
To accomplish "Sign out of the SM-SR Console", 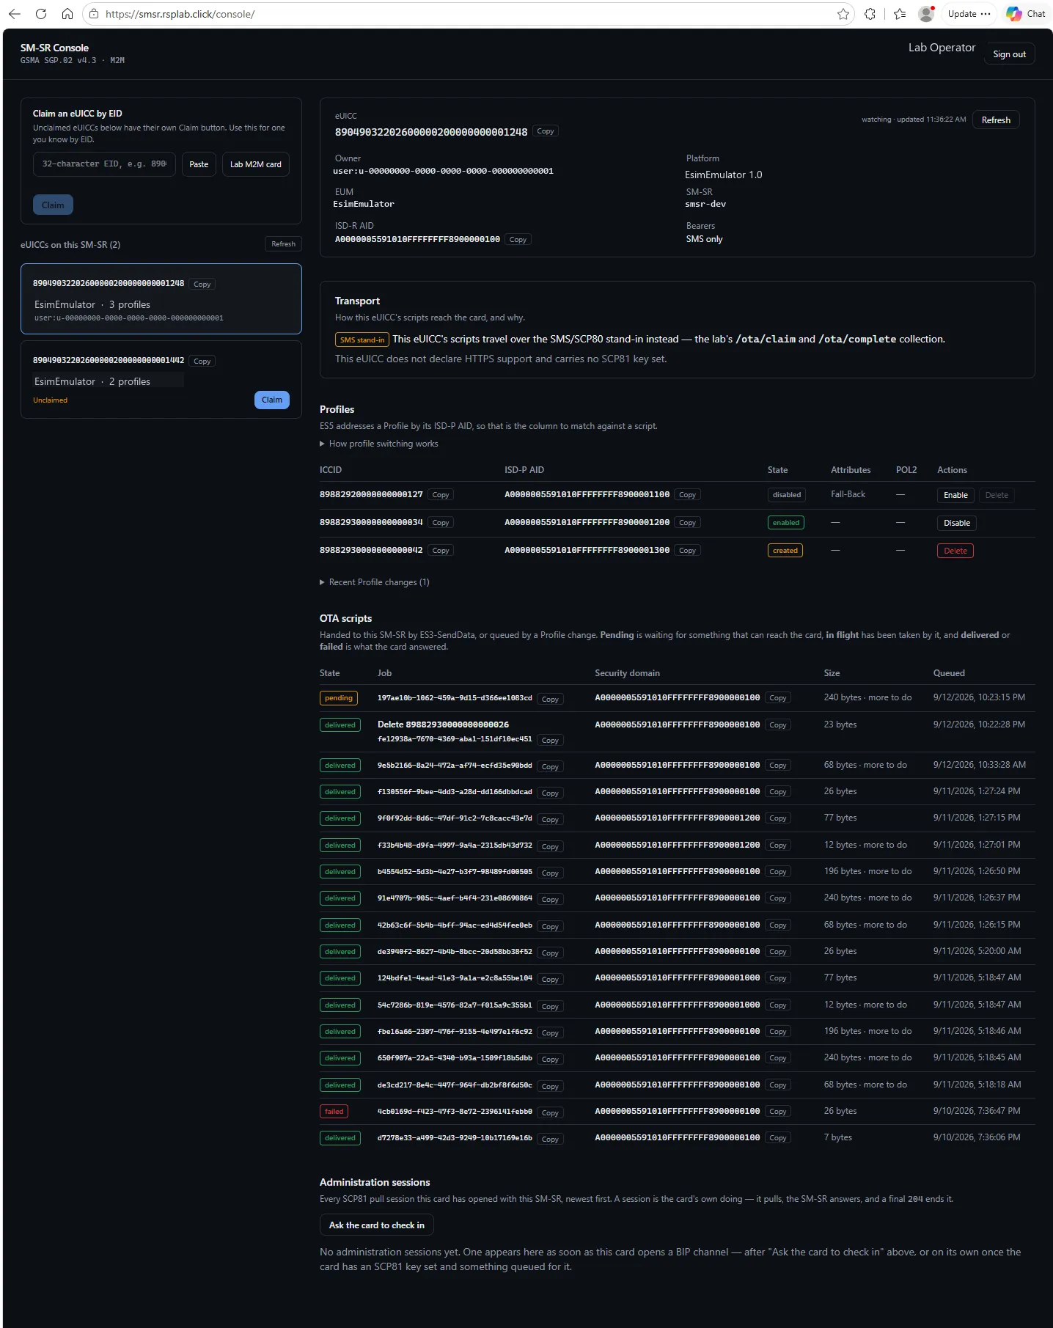I will [x=1009, y=54].
